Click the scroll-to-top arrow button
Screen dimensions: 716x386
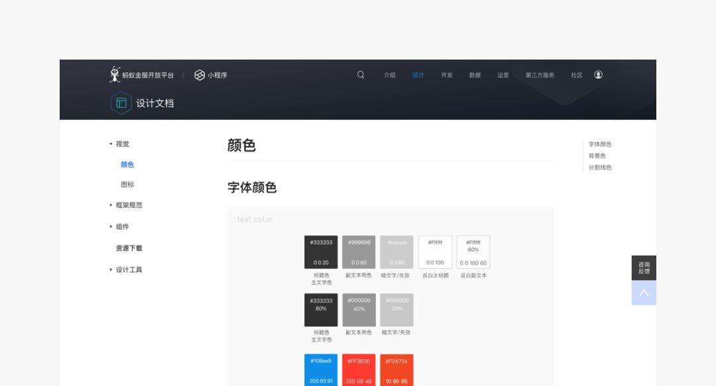tap(644, 293)
